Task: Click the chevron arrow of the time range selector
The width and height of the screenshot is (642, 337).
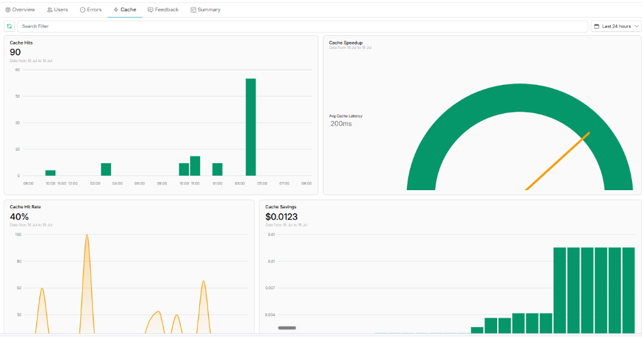Action: point(636,26)
